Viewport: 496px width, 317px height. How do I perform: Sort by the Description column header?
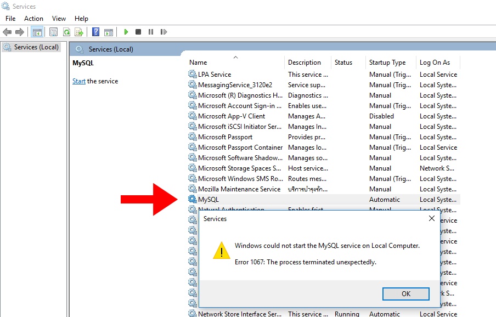click(308, 63)
